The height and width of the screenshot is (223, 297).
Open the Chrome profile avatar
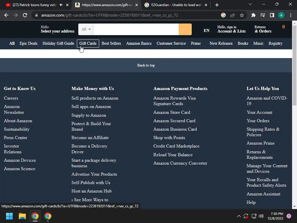click(x=281, y=15)
